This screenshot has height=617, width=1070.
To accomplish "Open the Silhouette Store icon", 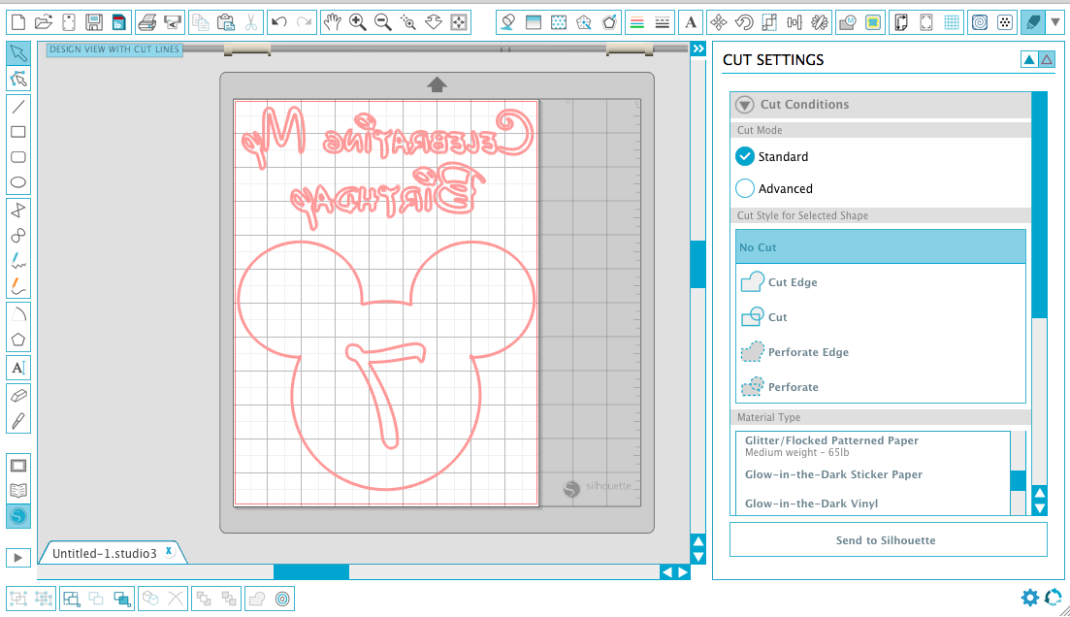I will pyautogui.click(x=18, y=516).
